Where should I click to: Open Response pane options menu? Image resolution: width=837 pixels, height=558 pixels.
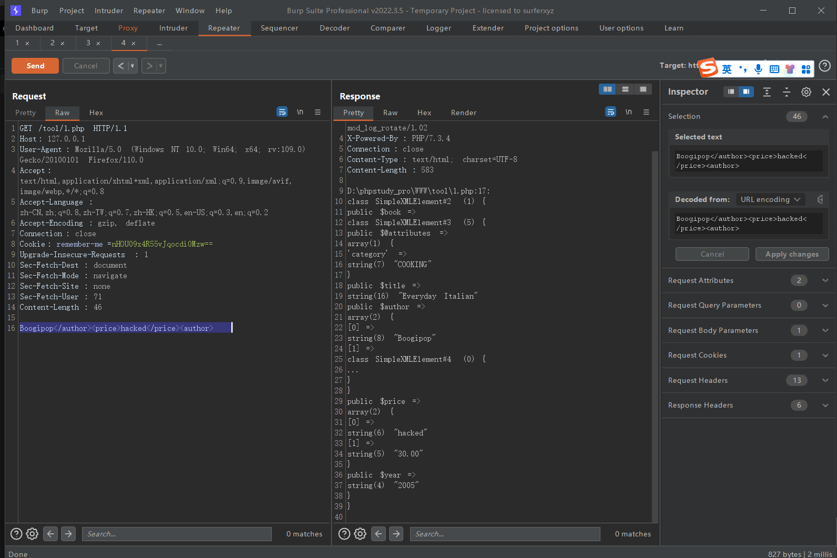(x=646, y=112)
